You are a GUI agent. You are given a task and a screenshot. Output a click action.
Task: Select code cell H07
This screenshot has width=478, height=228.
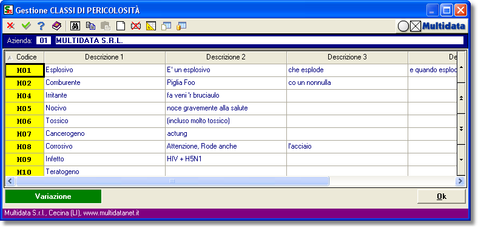(x=25, y=134)
